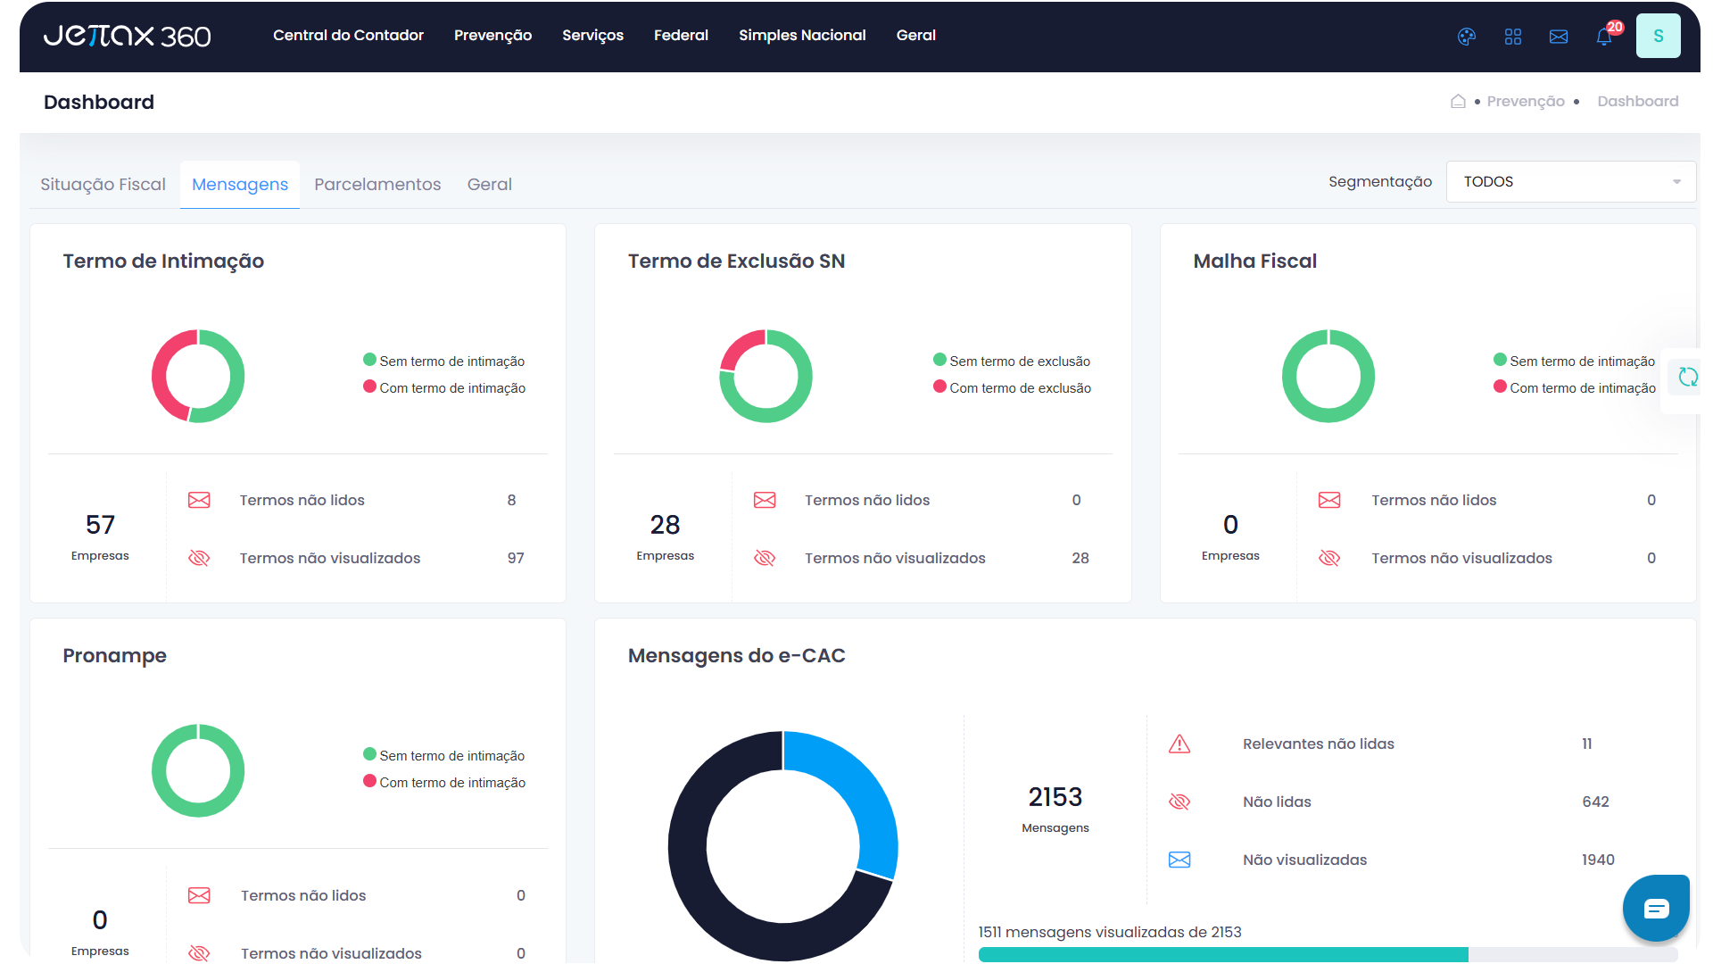Toggle 'Com termo de exclusão' legend

click(x=1012, y=387)
